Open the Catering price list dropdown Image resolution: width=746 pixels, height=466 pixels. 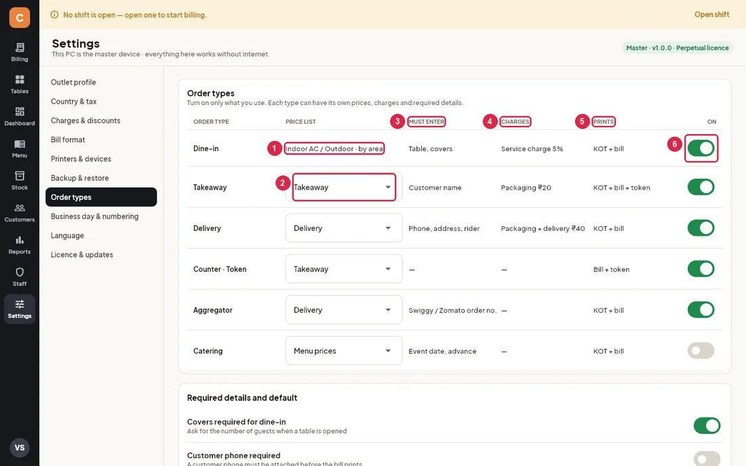coord(344,351)
